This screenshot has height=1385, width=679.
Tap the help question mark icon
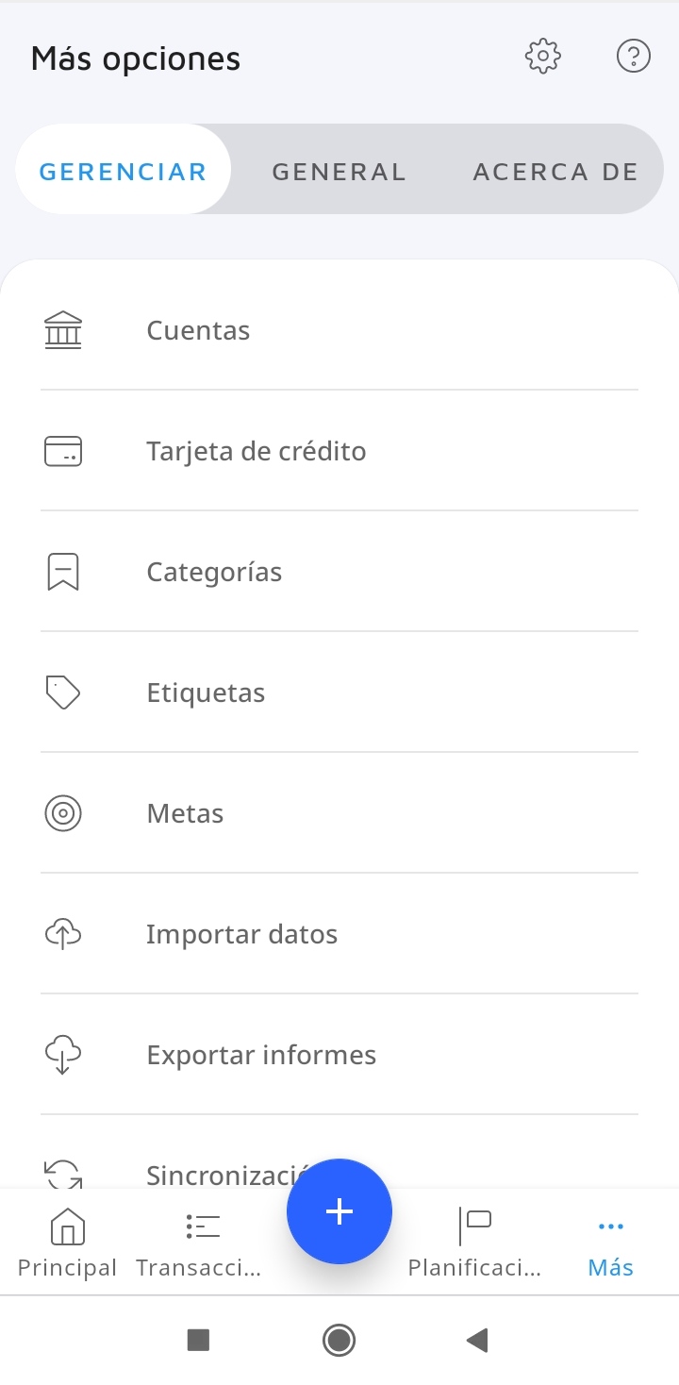coord(633,57)
